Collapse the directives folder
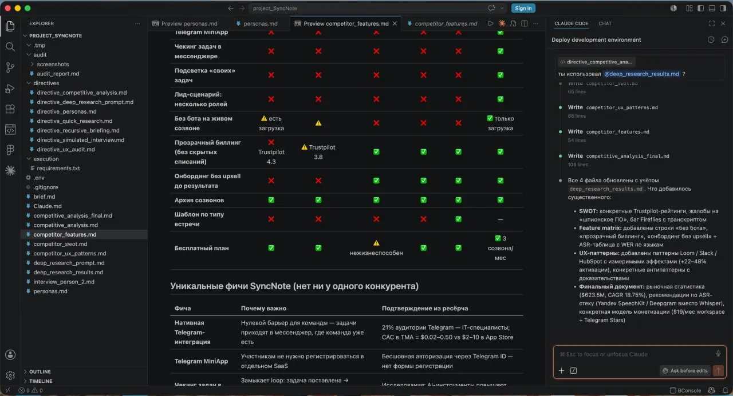Image resolution: width=733 pixels, height=396 pixels. click(x=46, y=83)
